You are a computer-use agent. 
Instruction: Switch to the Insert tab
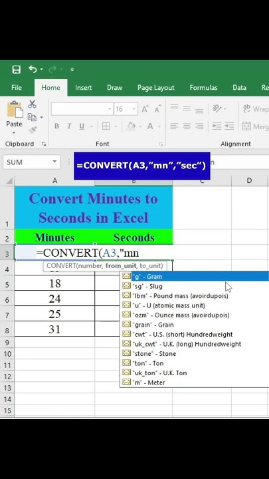(x=83, y=88)
